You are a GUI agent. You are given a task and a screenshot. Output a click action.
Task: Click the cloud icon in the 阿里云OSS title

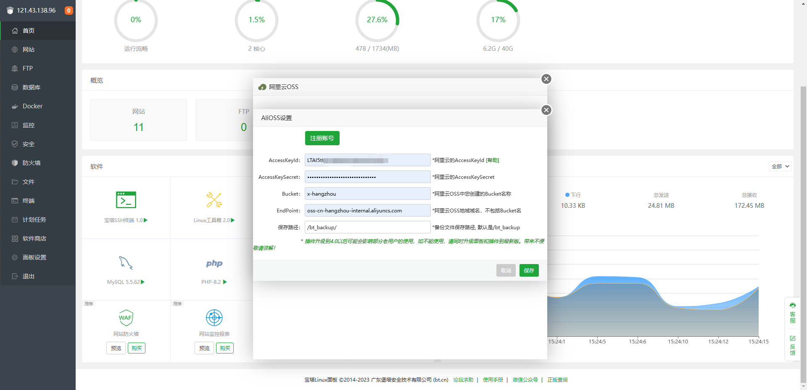pyautogui.click(x=262, y=87)
